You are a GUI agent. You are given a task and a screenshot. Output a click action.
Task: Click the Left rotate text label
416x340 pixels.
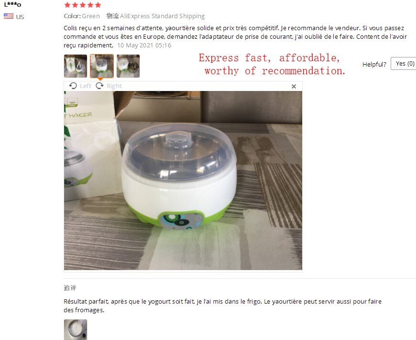point(86,86)
